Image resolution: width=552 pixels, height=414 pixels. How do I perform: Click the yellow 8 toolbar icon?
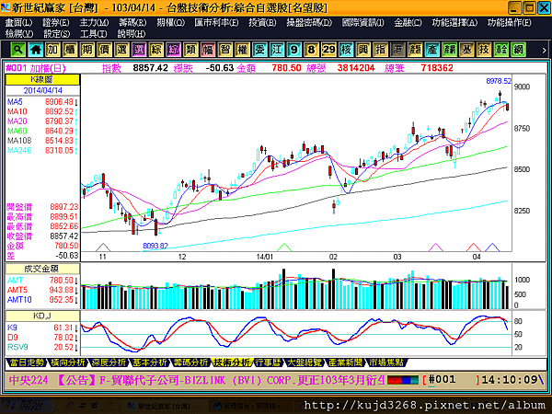pos(311,50)
